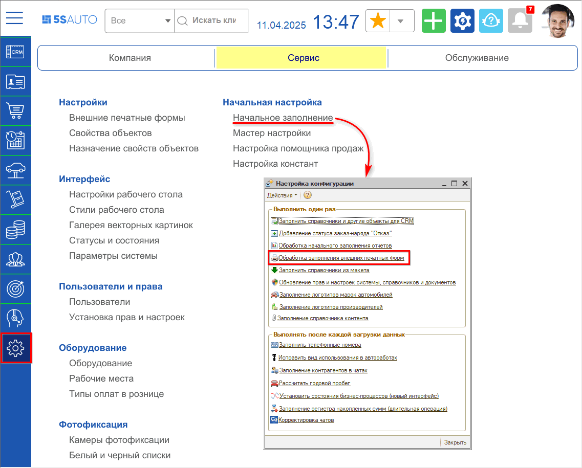Screen dimensions: 582x468
Task: Select the target goals sidebar icon
Action: [x=16, y=289]
